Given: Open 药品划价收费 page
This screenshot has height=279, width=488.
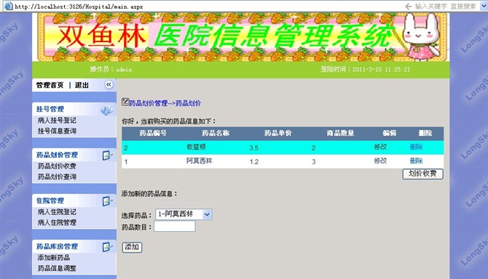Looking at the screenshot, I should pos(57,166).
